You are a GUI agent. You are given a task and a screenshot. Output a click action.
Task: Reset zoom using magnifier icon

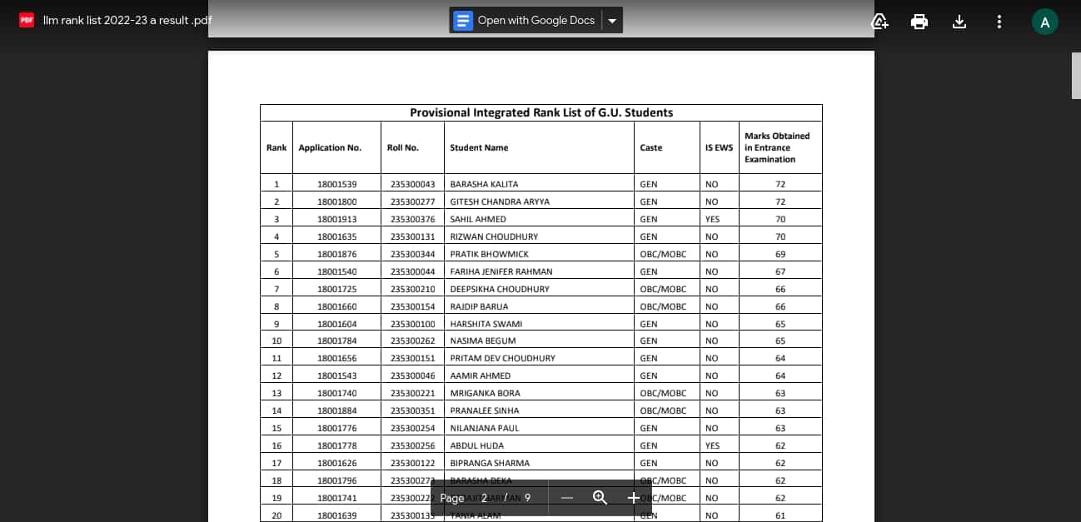600,498
